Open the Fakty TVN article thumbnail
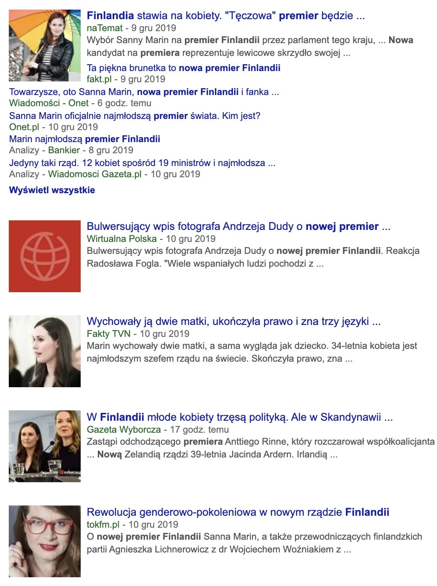This screenshot has width=437, height=586. pyautogui.click(x=45, y=351)
